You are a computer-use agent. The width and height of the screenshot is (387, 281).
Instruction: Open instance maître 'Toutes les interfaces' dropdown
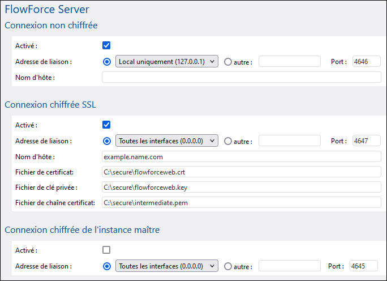[166, 265]
